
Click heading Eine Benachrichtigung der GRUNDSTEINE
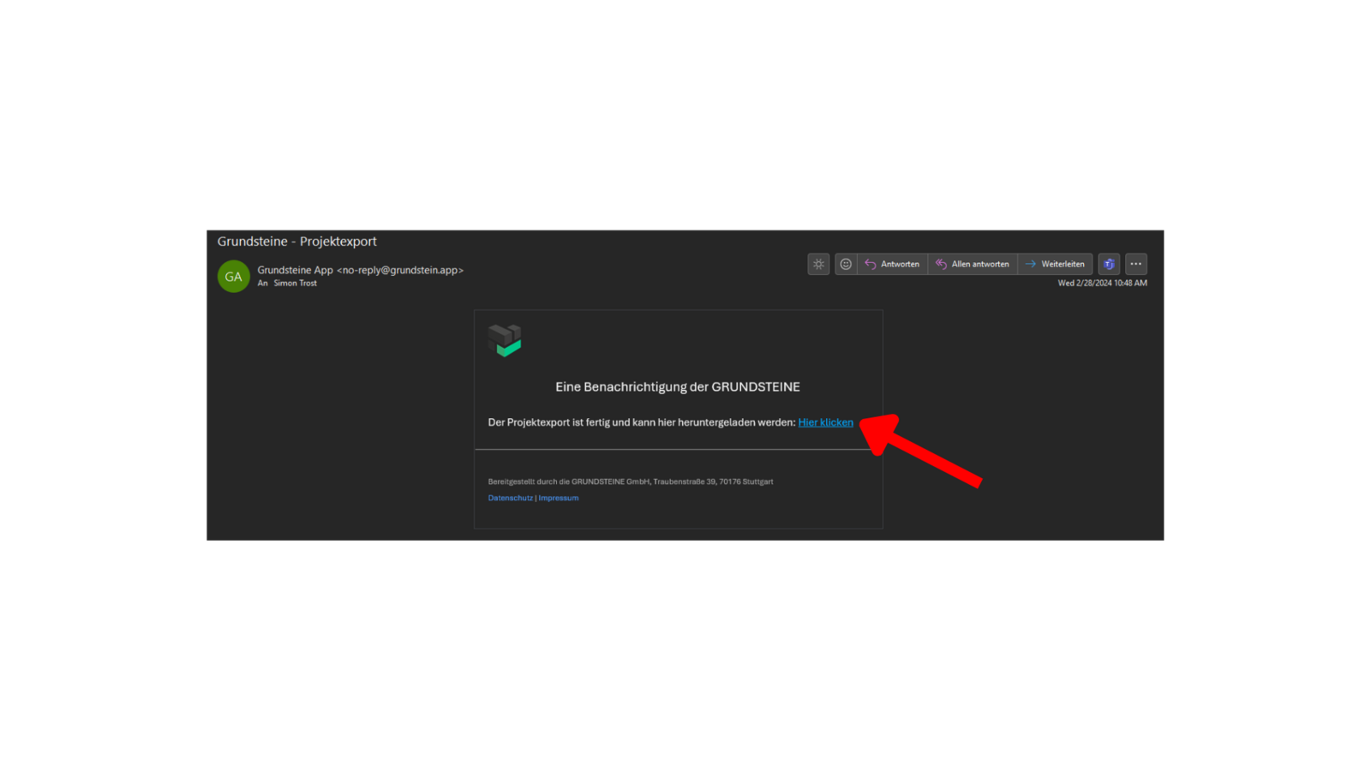pyautogui.click(x=678, y=387)
